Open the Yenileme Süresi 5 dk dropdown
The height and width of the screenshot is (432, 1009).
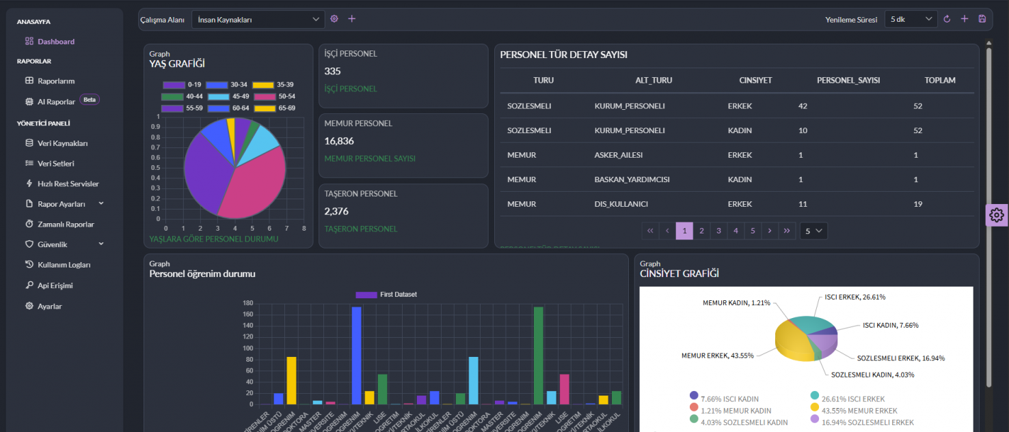tap(910, 18)
